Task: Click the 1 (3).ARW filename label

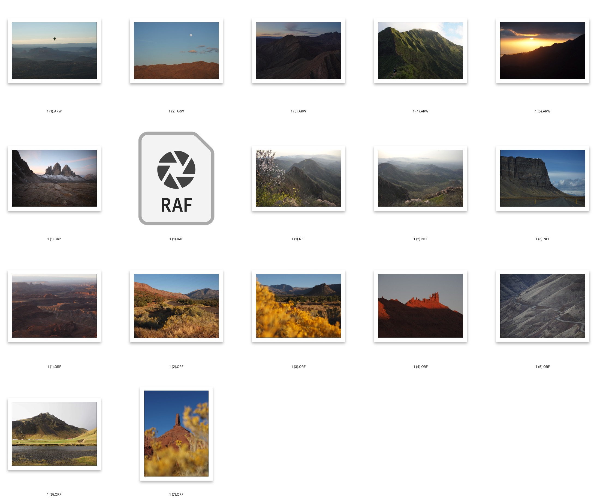Action: [298, 111]
